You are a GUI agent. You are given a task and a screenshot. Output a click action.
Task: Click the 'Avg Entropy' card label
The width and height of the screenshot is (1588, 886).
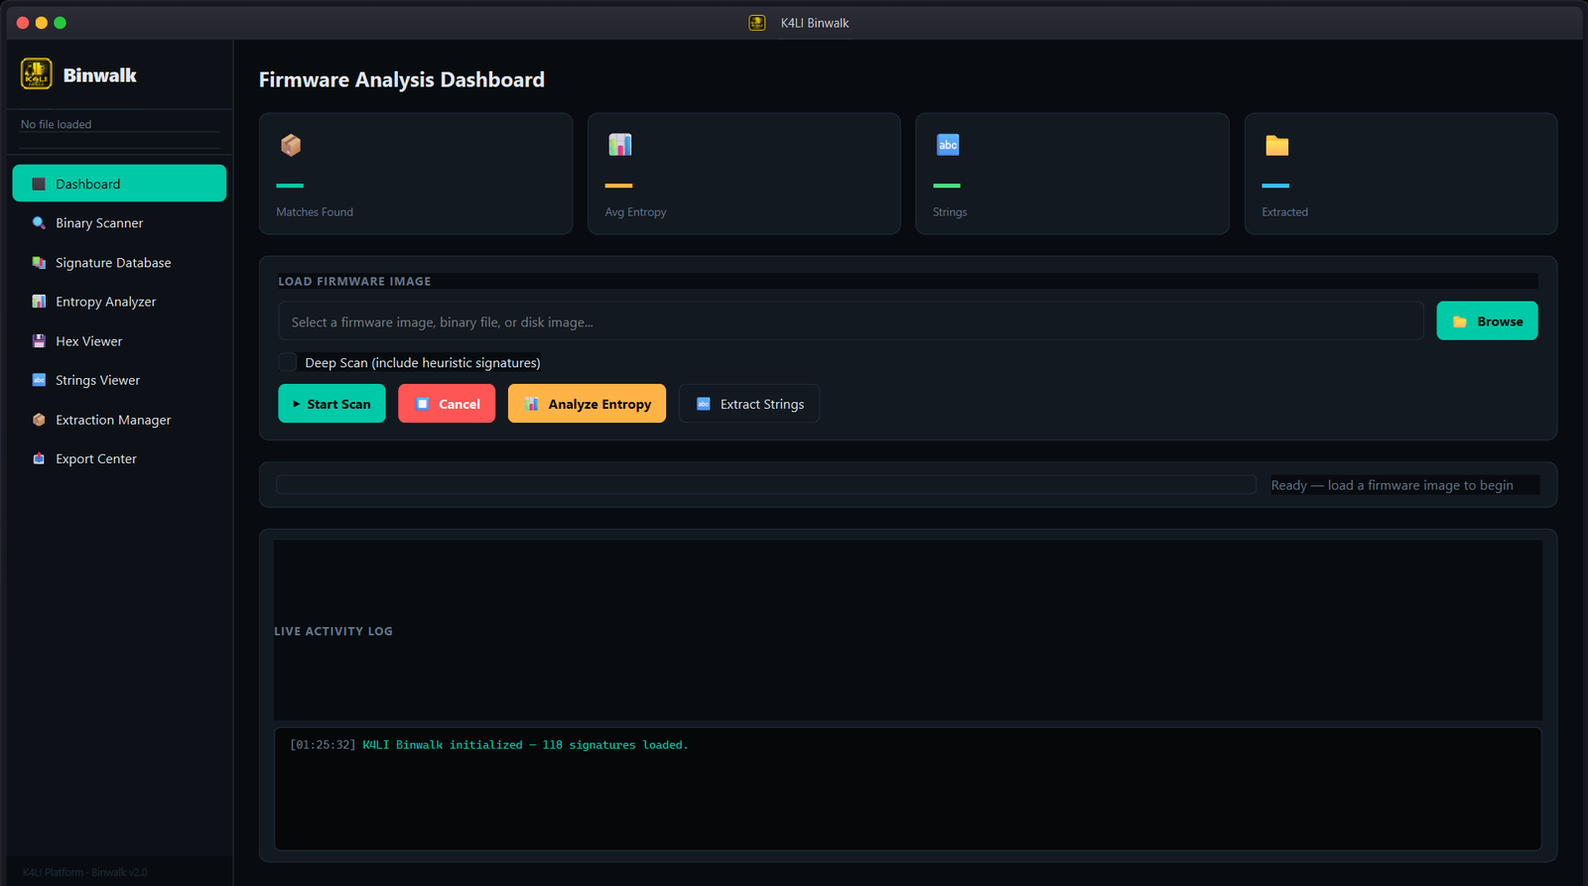[x=635, y=212]
